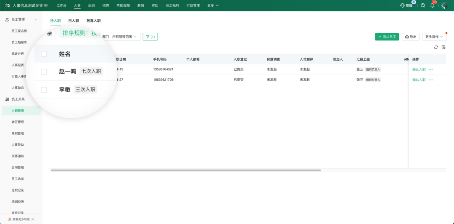This screenshot has width=454, height=224.
Task: Open the 部门 所有管理范围 dropdown
Action: coord(120,37)
